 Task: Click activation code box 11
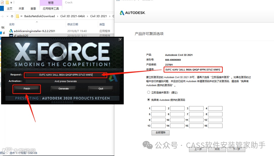196,120
